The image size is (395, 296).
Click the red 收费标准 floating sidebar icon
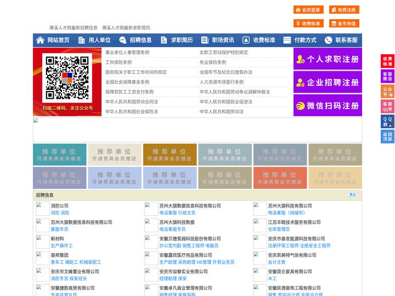[387, 61]
